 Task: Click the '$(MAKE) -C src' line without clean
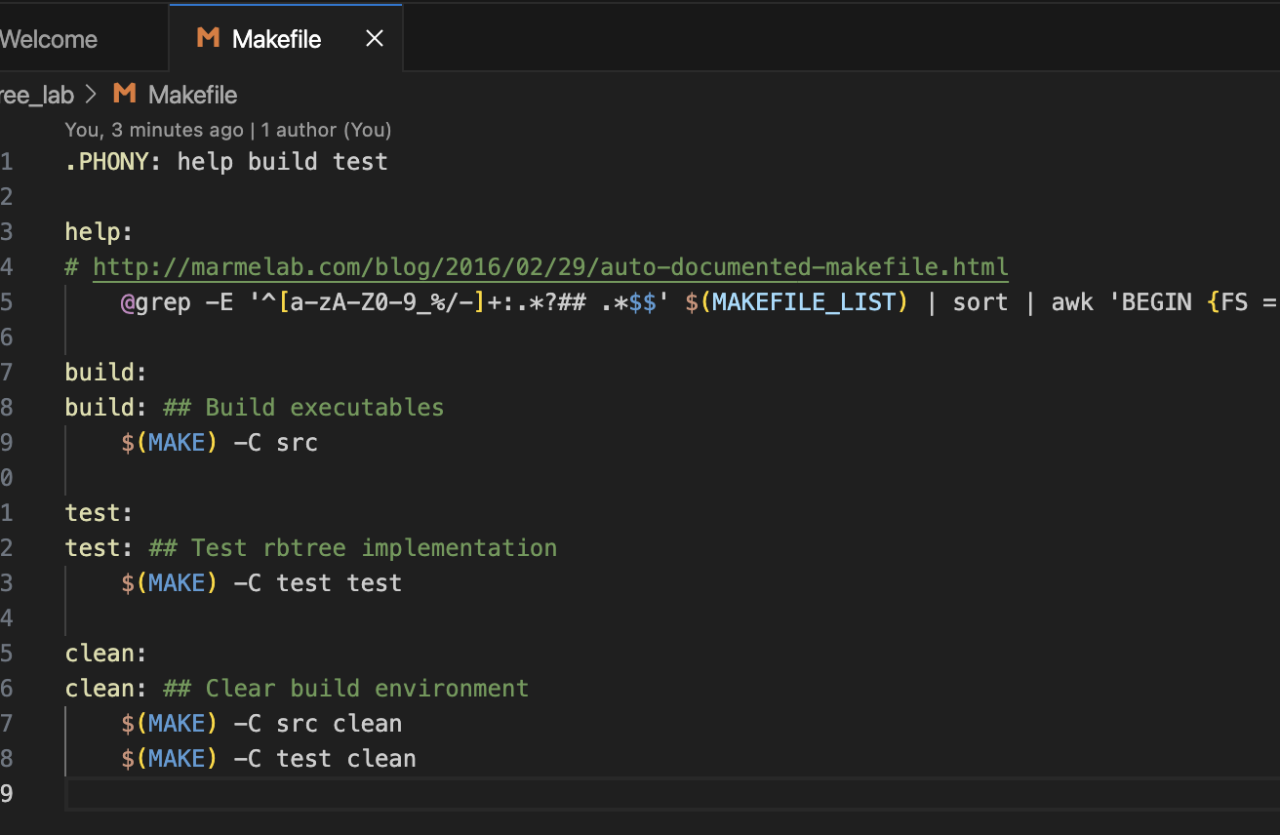coord(220,442)
